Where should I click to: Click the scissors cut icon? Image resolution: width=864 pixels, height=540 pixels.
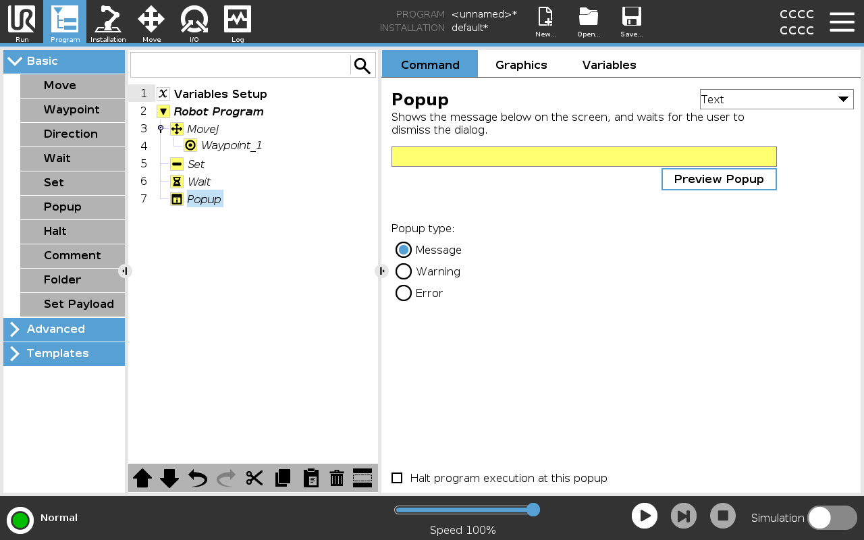[254, 478]
